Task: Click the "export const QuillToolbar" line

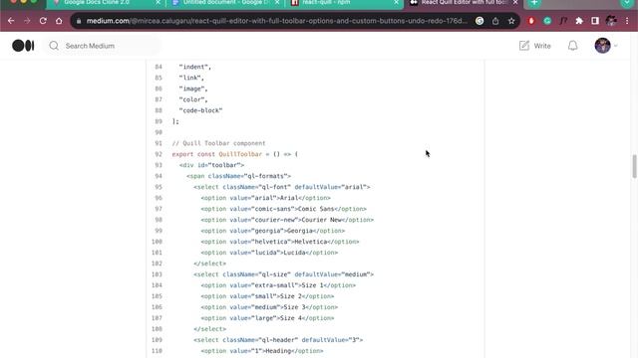Action: click(x=235, y=154)
